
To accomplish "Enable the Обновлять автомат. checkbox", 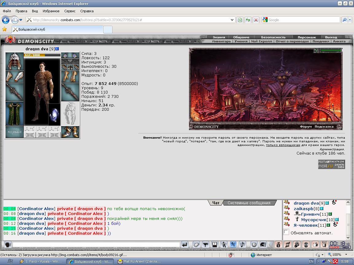I will (286, 232).
